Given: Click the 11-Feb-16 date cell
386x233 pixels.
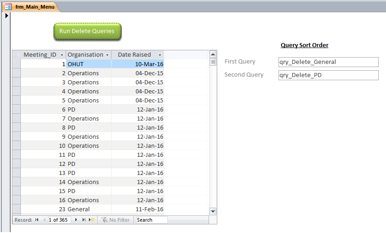Looking at the screenshot, I should pyautogui.click(x=137, y=209).
